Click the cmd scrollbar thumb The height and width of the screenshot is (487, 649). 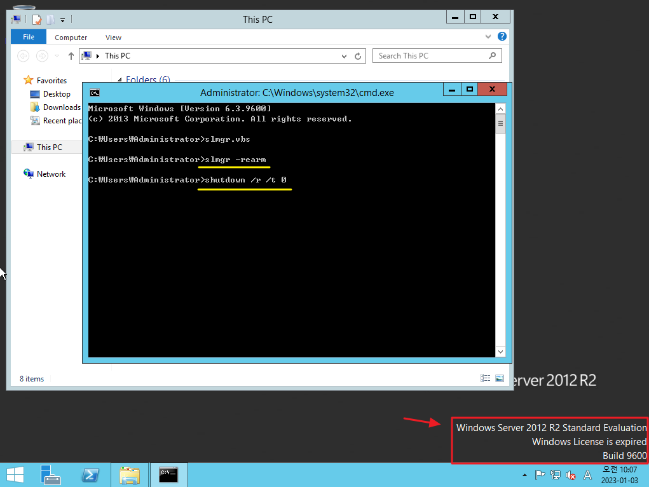click(x=500, y=123)
